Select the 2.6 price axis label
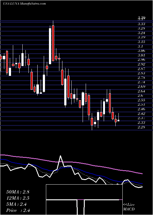153x215 pixels. [x=140, y=96]
